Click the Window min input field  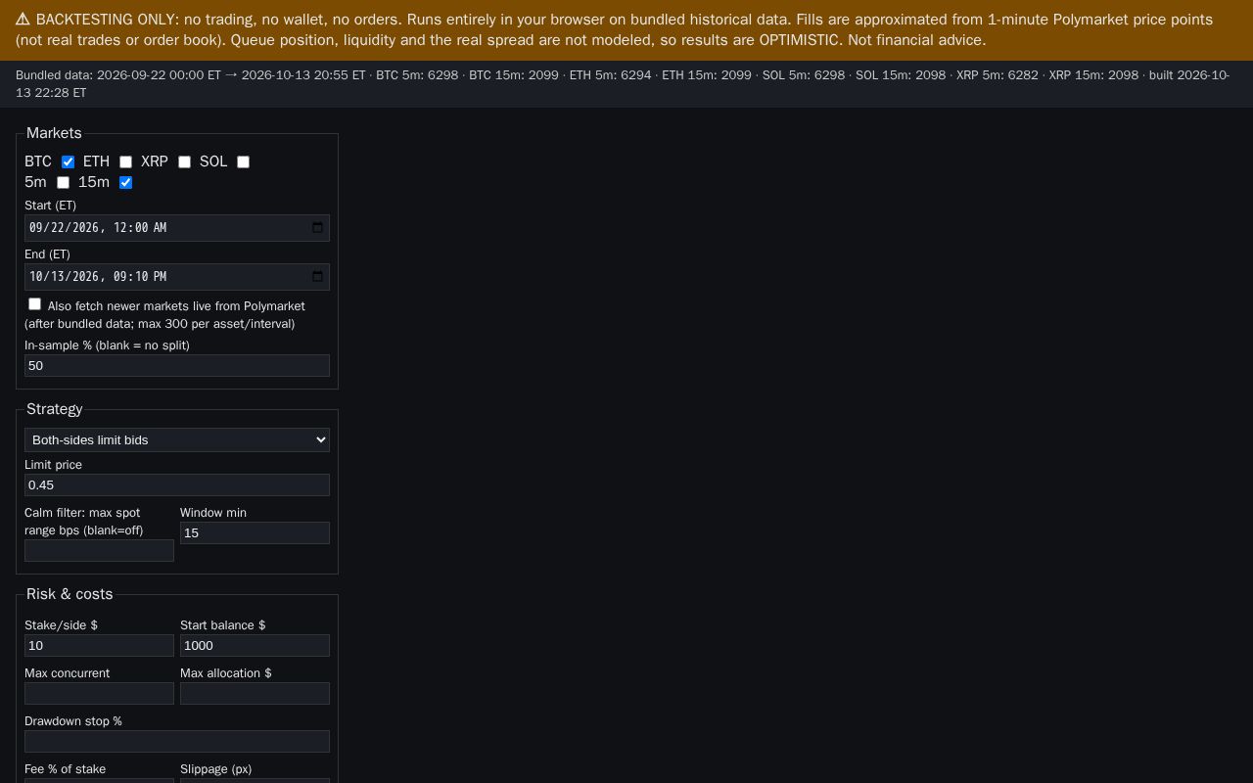click(x=255, y=532)
